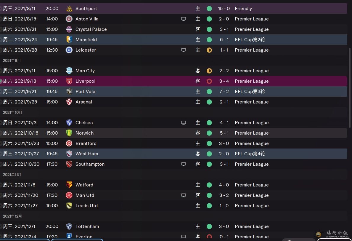This screenshot has width=352, height=241.
Task: Select the 2021/11/20 Man Utd fixture row
Action: [173, 195]
